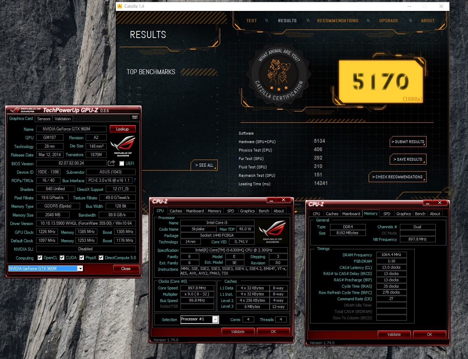The image size is (468, 359).
Task: Click the Specification field Intel Core i5-6300HQ
Action: (x=234, y=250)
